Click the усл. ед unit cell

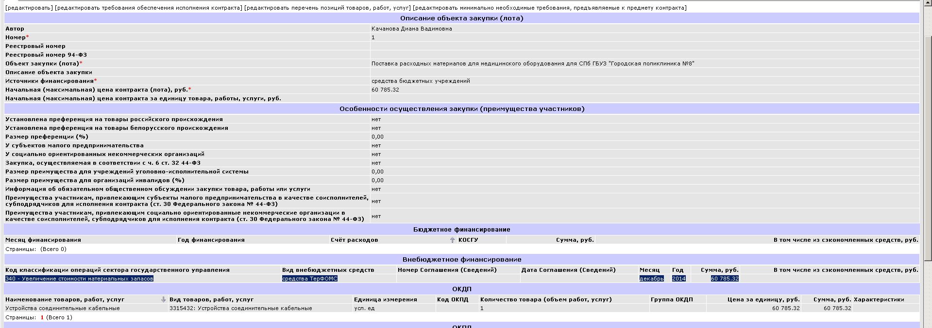tap(364, 308)
